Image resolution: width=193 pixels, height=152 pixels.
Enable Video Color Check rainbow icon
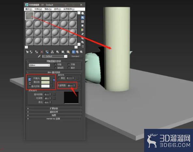tap(82, 30)
